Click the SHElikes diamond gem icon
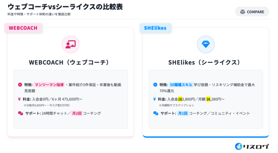Viewport: 278px width, 153px height. coord(206,44)
